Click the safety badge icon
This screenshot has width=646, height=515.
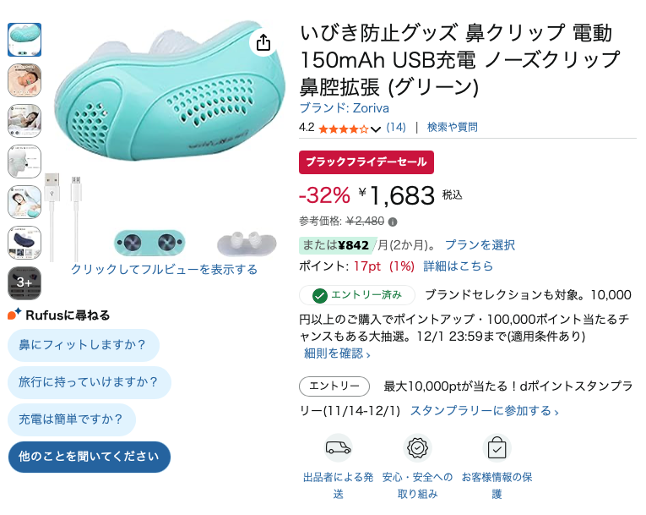pyautogui.click(x=417, y=447)
